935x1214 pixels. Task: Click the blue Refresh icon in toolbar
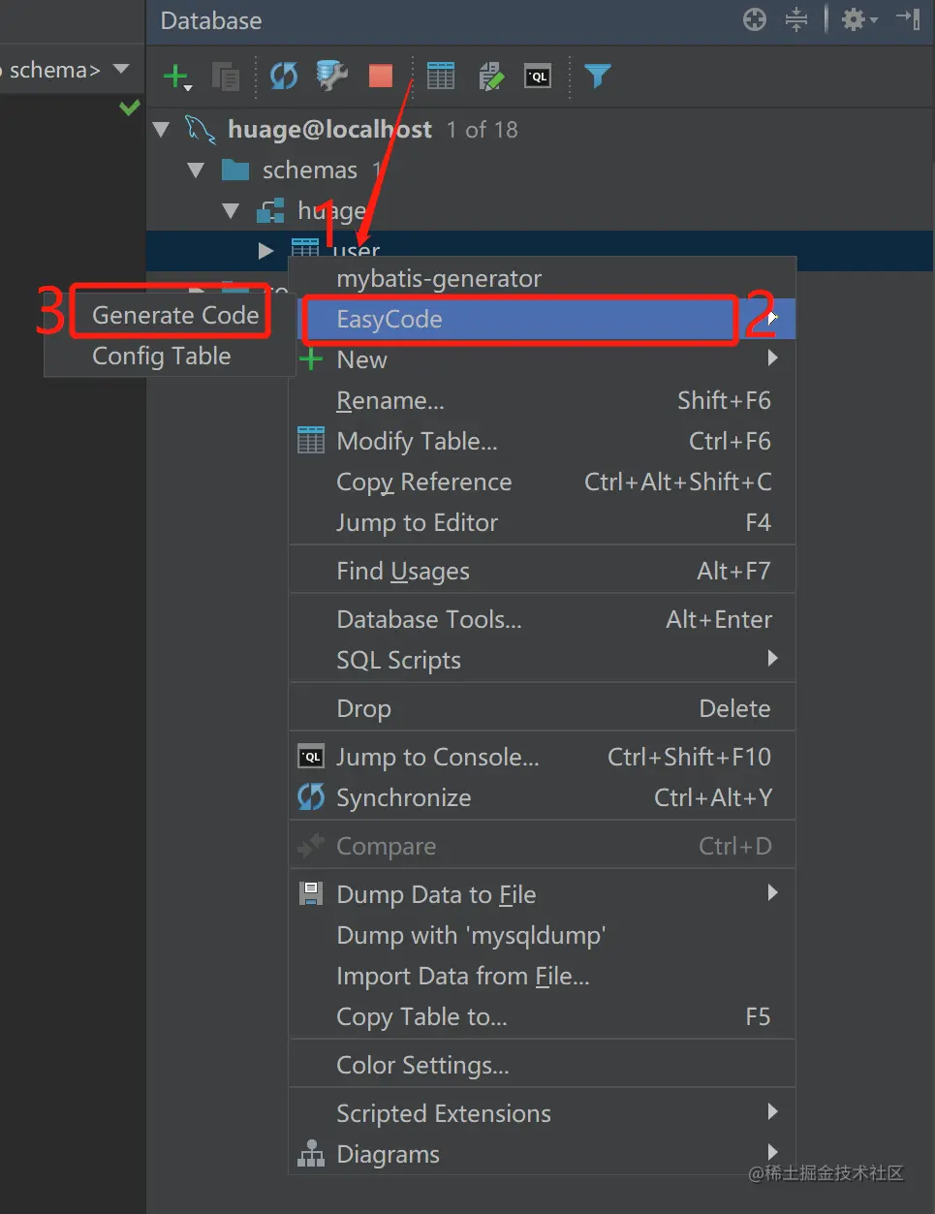click(x=284, y=75)
